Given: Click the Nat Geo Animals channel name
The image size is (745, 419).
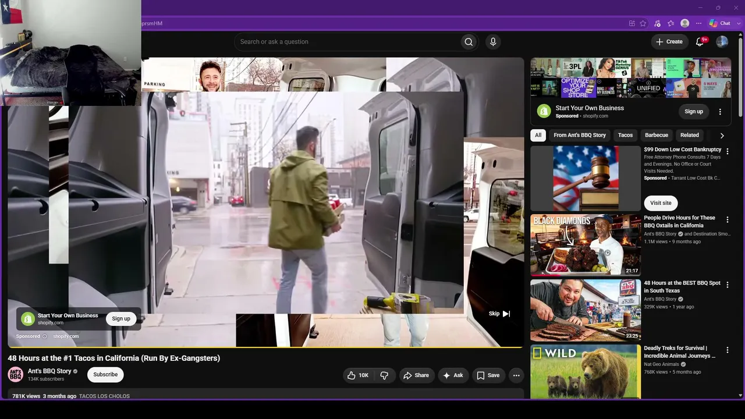Looking at the screenshot, I should [x=662, y=364].
